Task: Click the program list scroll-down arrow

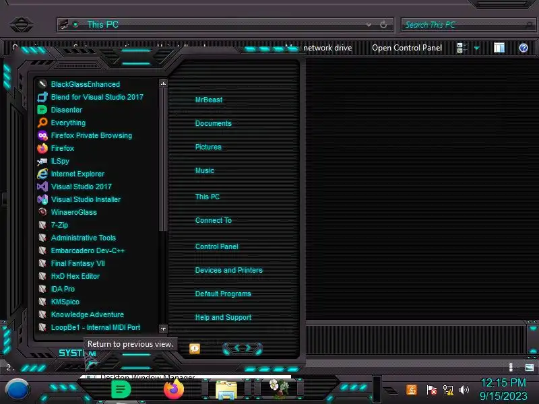Action: (x=163, y=329)
